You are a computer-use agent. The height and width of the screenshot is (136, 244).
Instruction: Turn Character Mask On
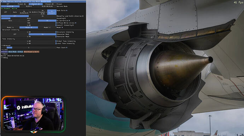pos(42,34)
